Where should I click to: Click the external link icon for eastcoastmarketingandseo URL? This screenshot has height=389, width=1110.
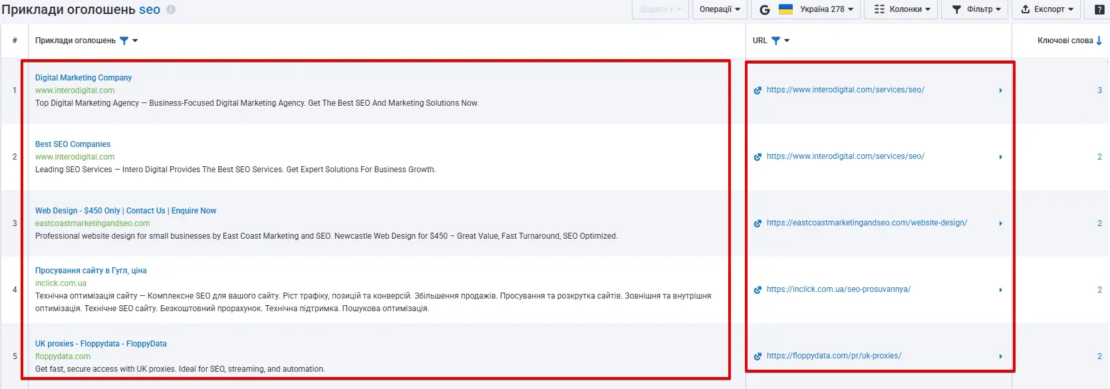758,223
